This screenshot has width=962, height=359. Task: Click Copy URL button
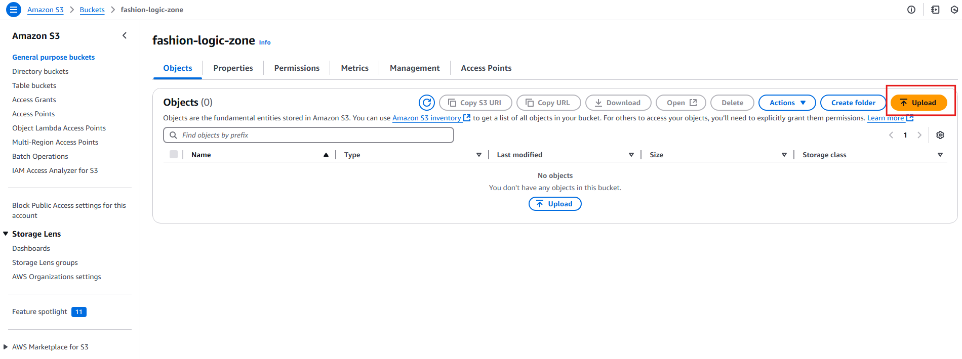[548, 103]
